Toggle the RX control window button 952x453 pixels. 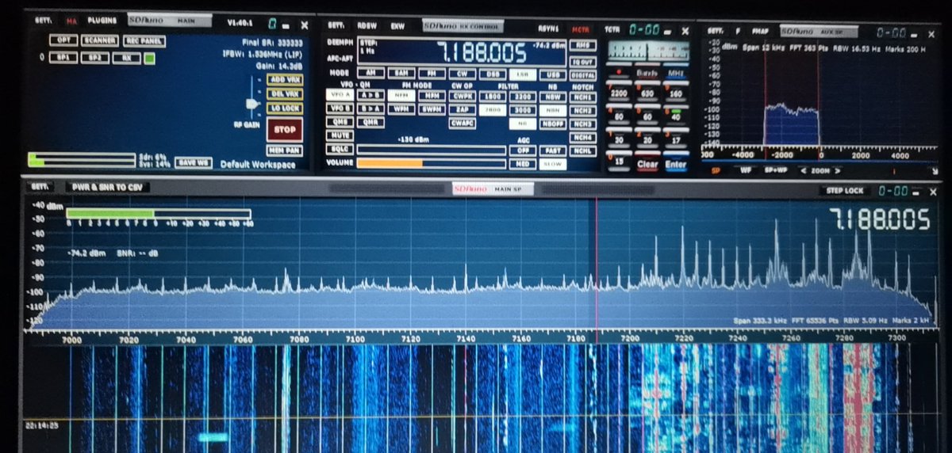126,58
